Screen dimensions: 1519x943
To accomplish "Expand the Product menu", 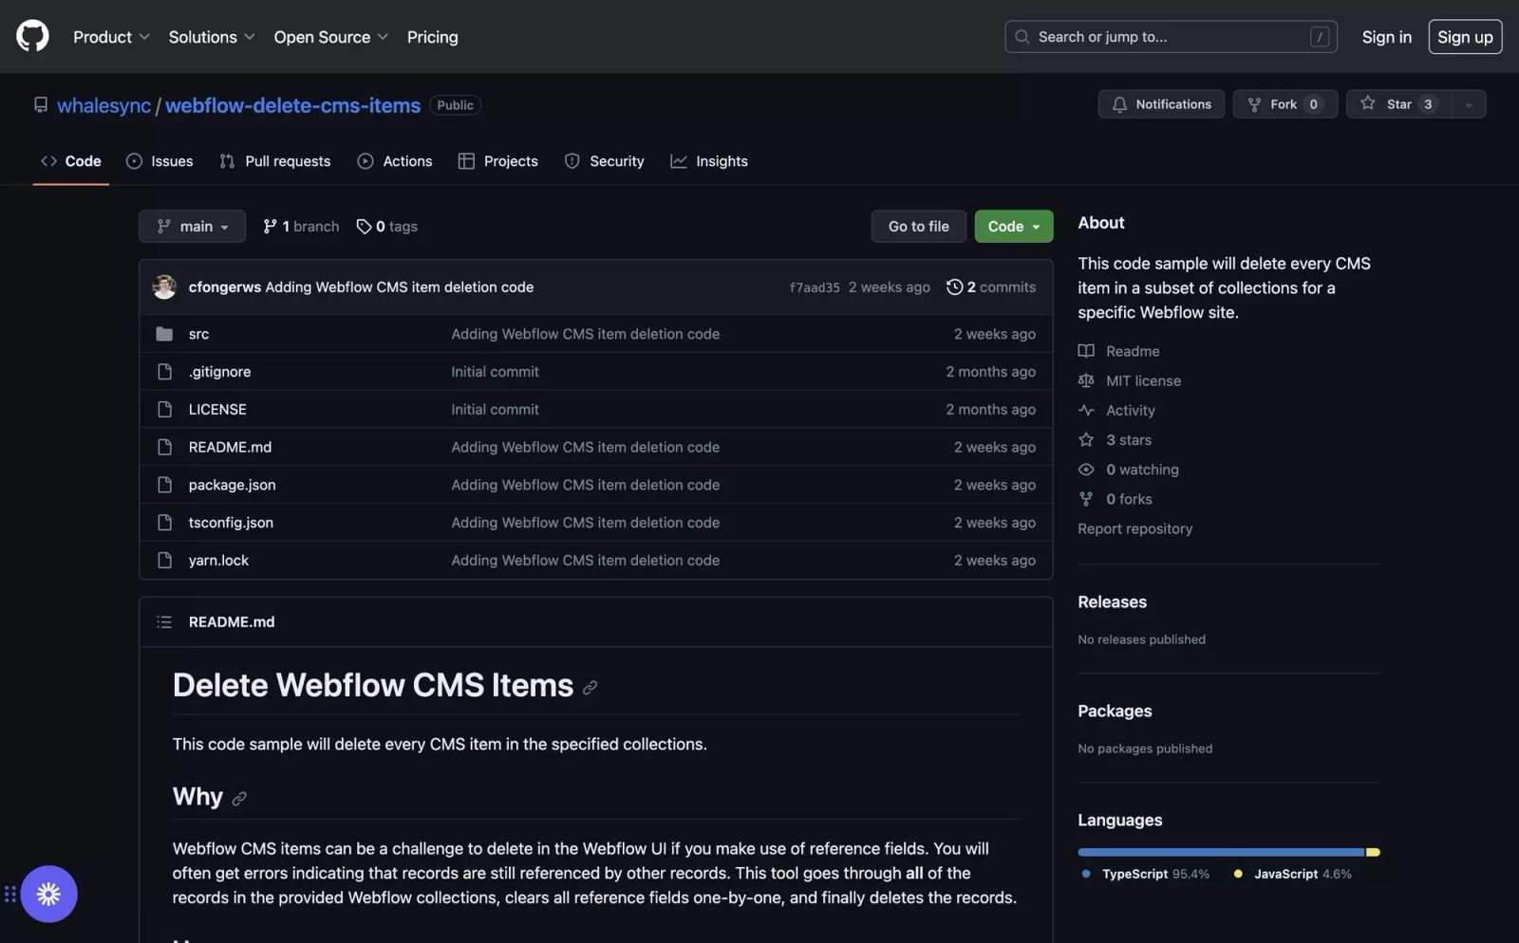I will 111,37.
